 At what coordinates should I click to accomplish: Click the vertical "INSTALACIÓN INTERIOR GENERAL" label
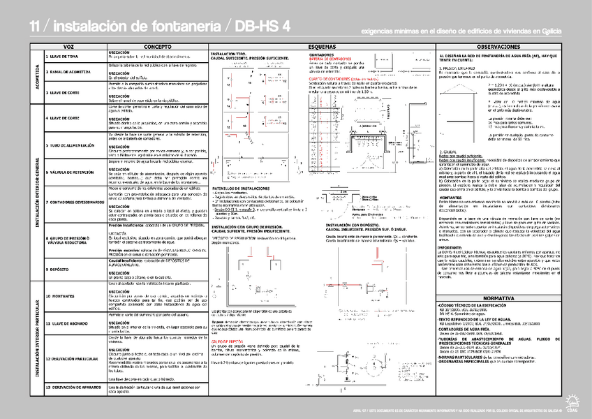coord(37,192)
